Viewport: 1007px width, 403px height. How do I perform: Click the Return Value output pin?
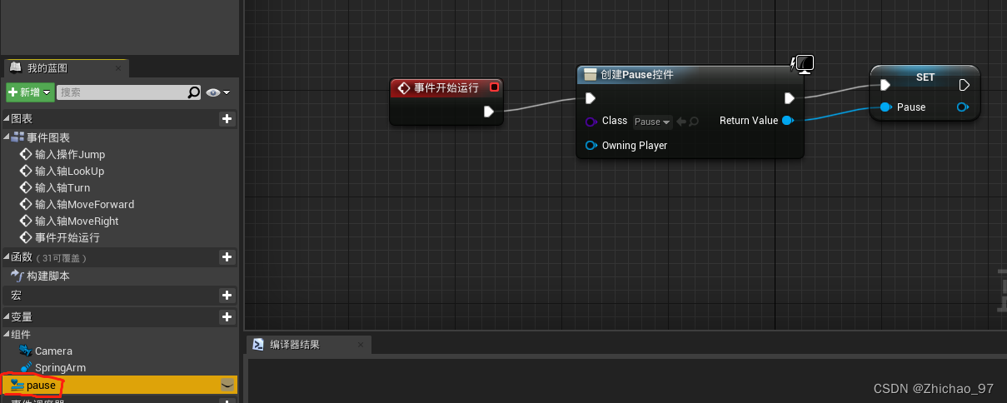pyautogui.click(x=788, y=121)
